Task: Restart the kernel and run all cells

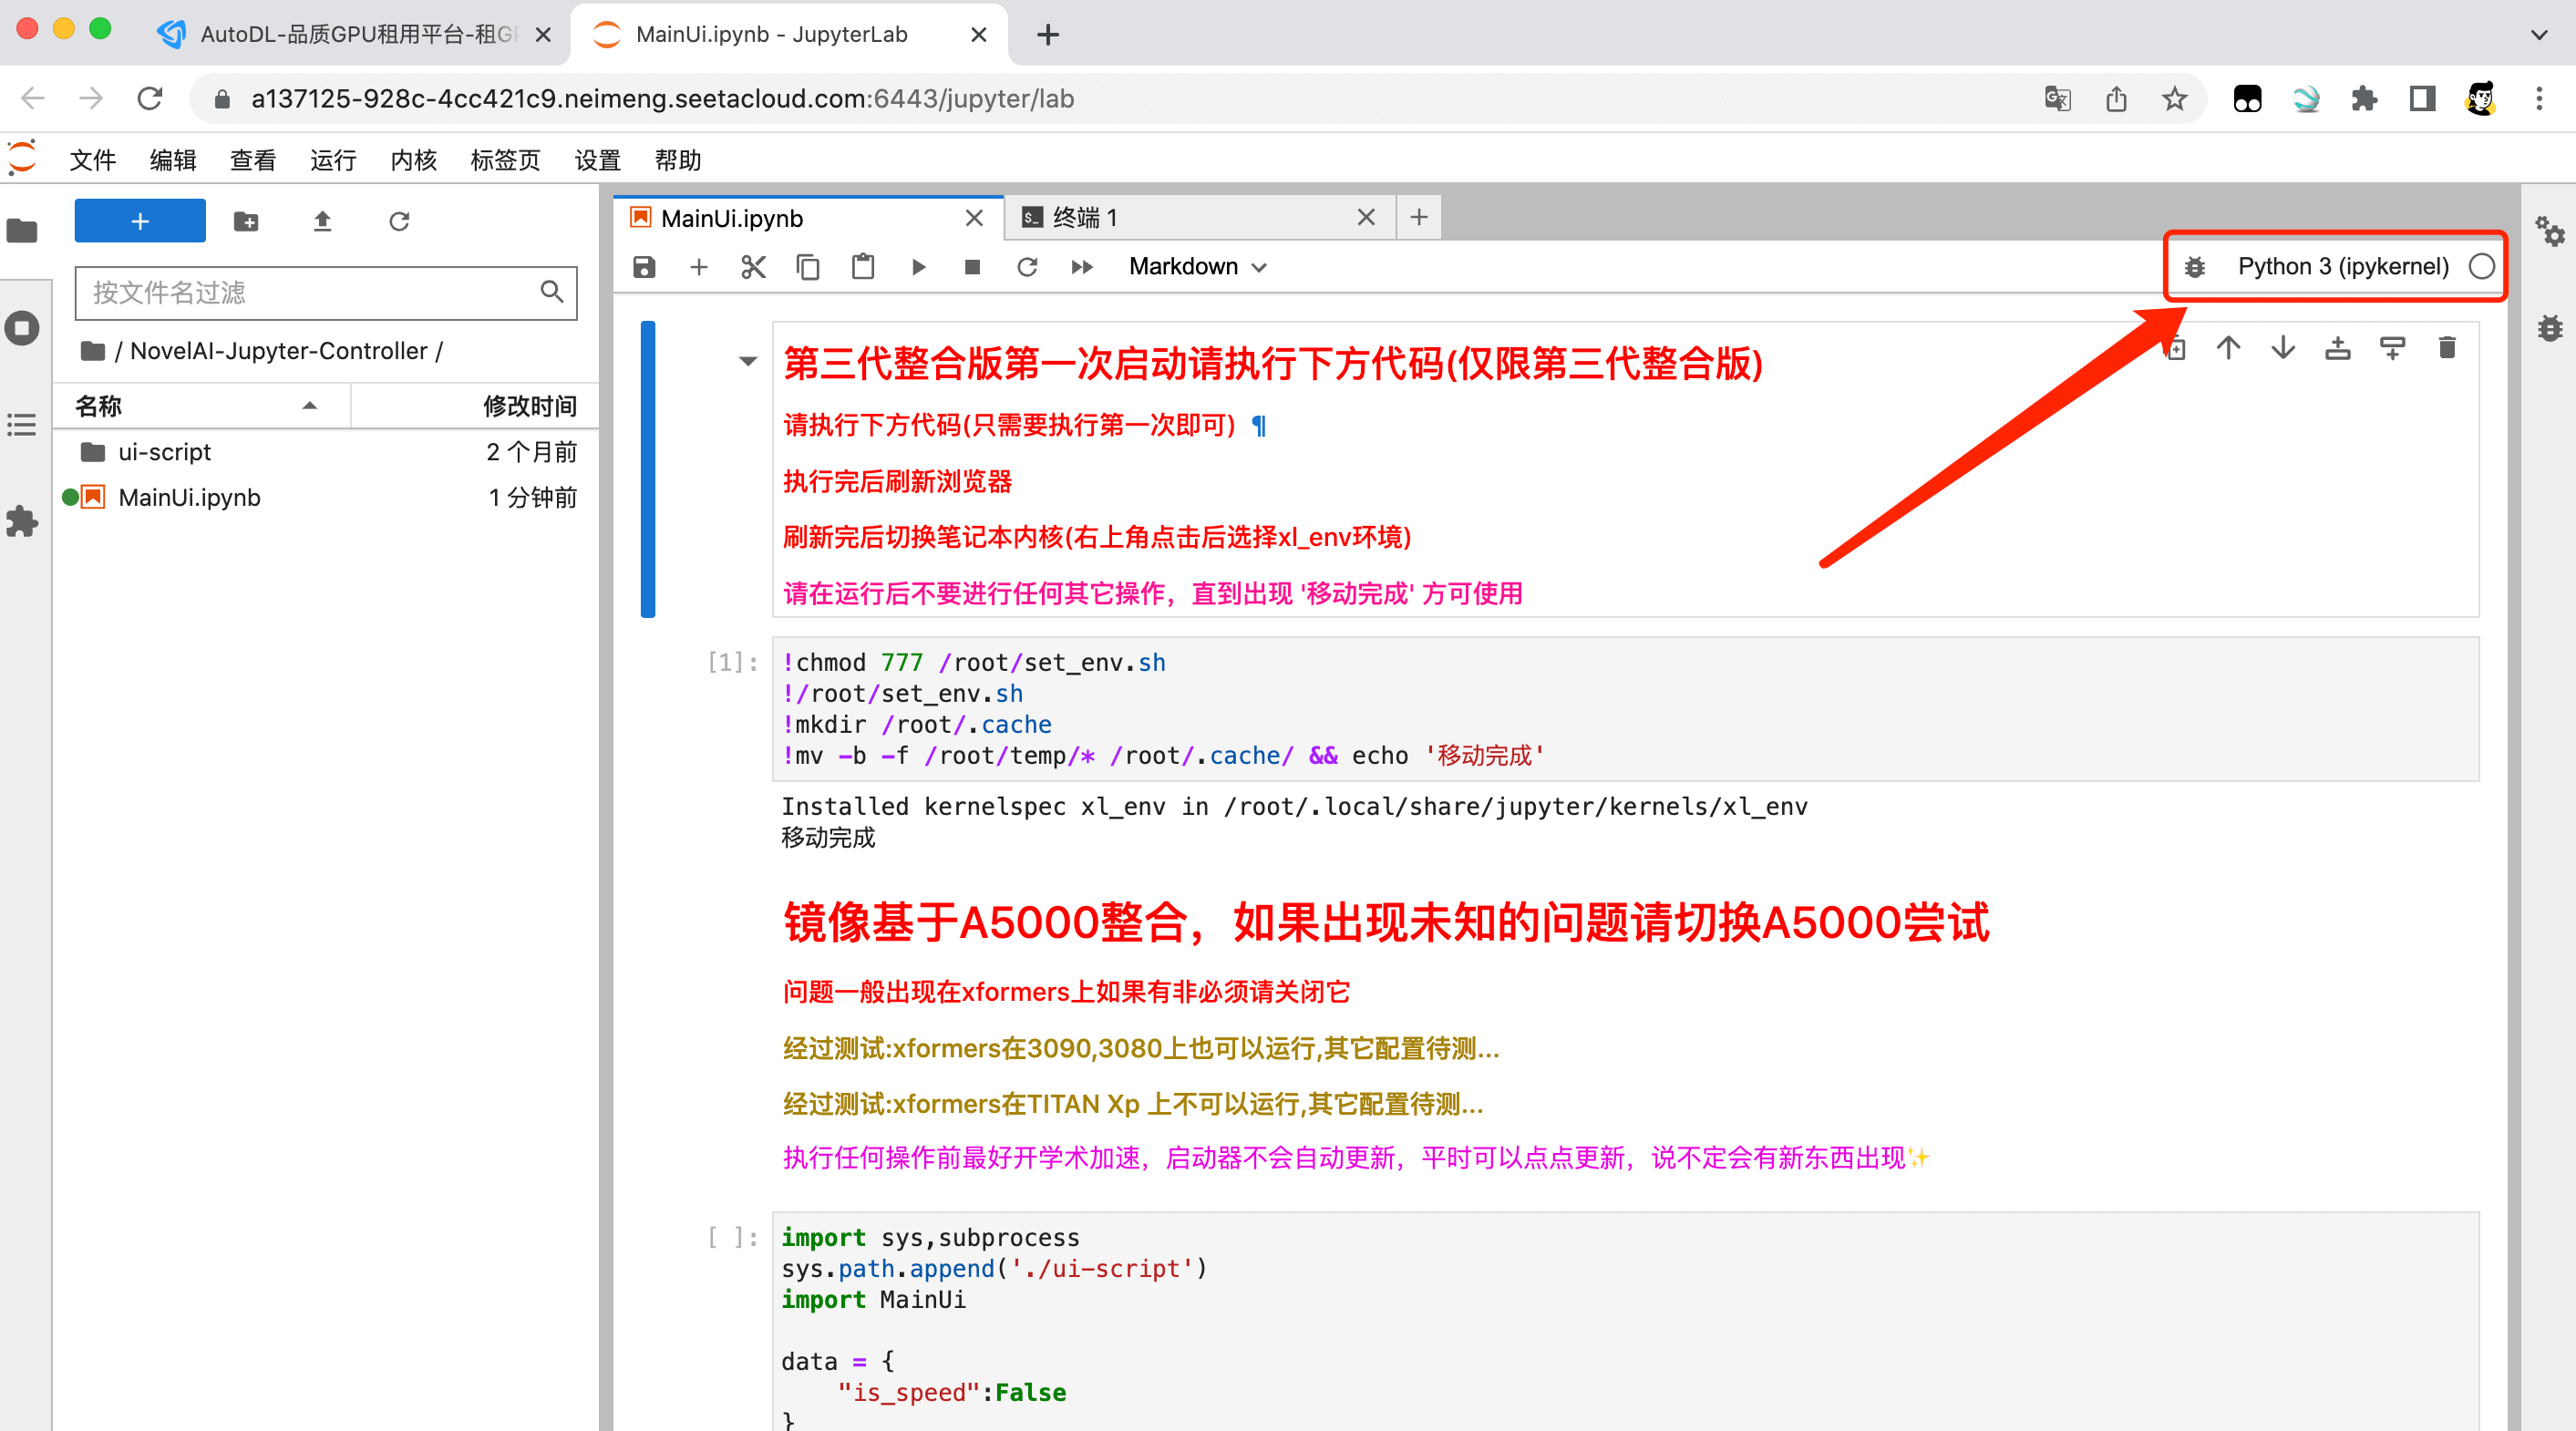Action: pyautogui.click(x=1082, y=267)
